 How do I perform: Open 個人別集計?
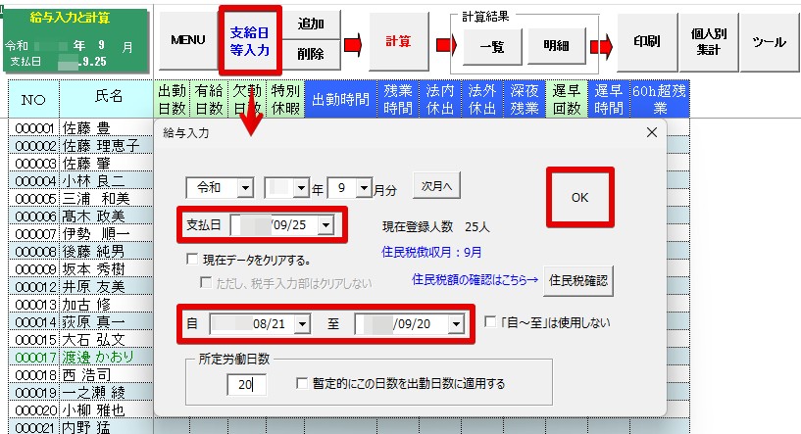pyautogui.click(x=710, y=41)
